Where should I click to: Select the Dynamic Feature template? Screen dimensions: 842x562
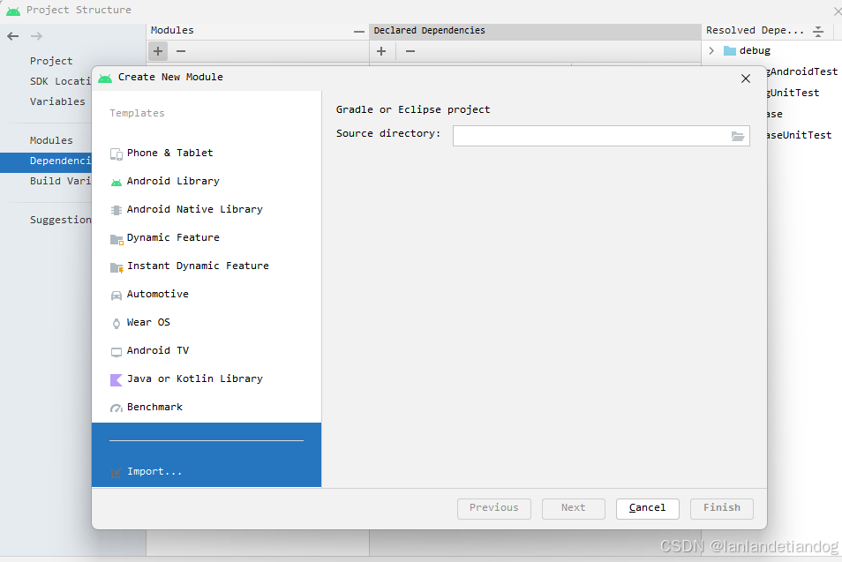pyautogui.click(x=173, y=237)
